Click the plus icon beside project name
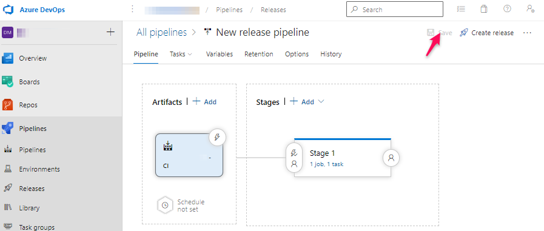This screenshot has height=231, width=544. [x=110, y=33]
